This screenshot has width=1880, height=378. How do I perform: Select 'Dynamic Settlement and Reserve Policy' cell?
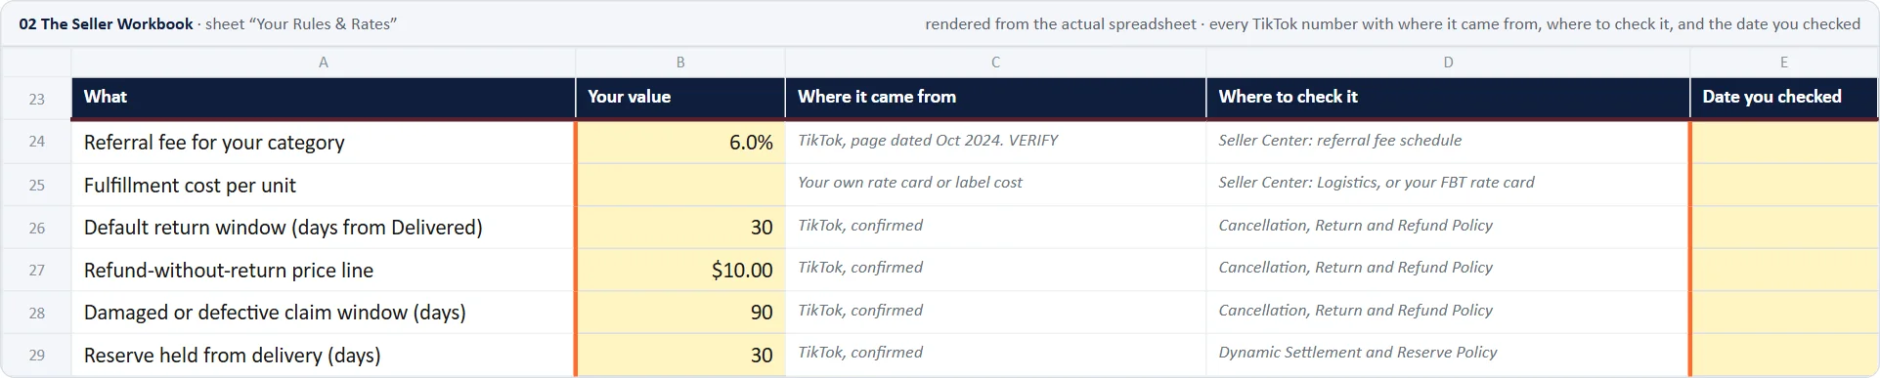[x=1448, y=355]
